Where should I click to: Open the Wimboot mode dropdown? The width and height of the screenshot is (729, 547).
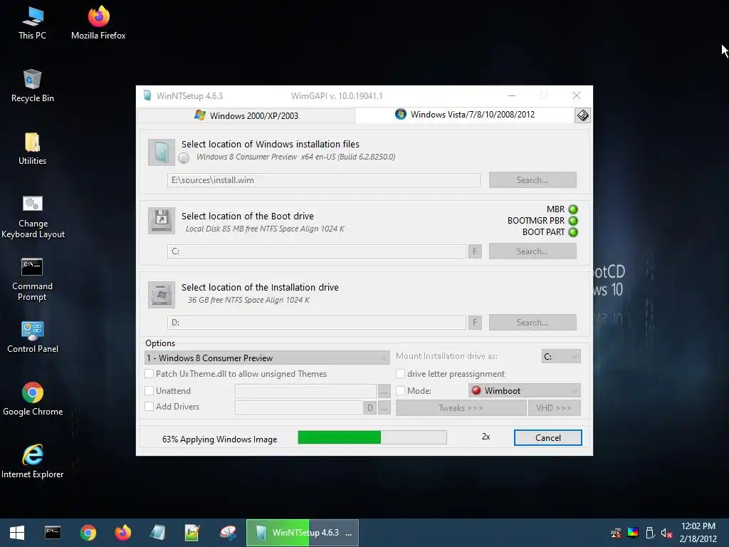525,391
